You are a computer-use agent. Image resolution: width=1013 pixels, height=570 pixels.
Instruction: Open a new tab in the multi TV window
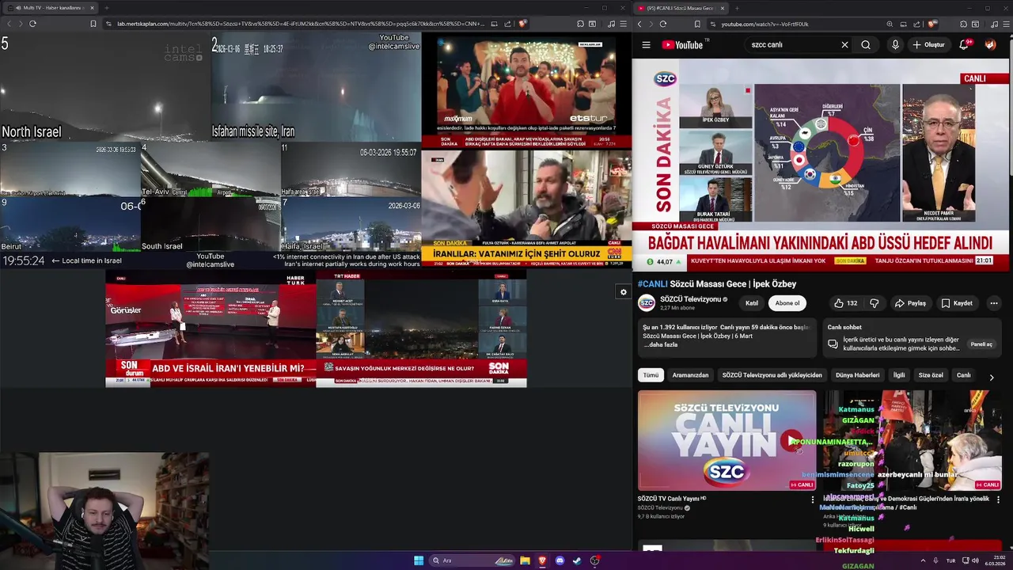(106, 8)
